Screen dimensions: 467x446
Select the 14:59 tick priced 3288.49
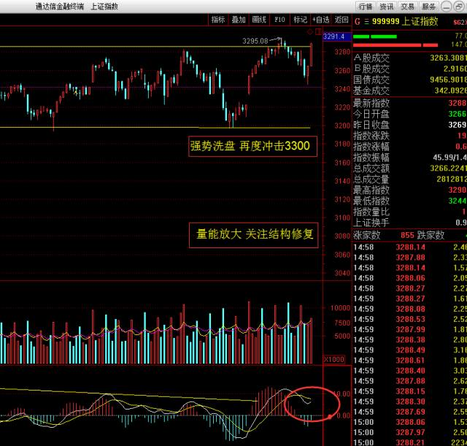pos(410,350)
